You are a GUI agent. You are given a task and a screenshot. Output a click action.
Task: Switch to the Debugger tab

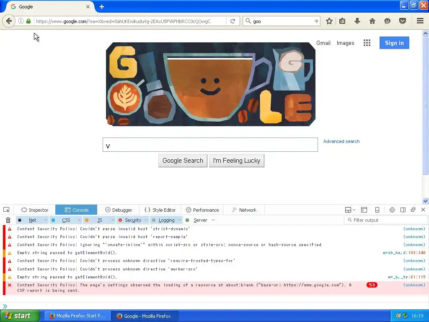tap(118, 210)
